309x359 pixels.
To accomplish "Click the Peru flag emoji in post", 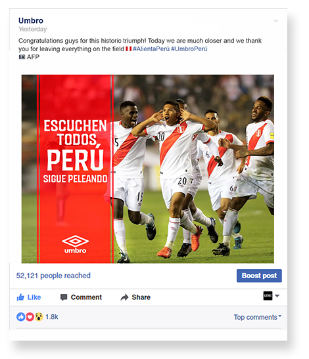I will (x=128, y=49).
